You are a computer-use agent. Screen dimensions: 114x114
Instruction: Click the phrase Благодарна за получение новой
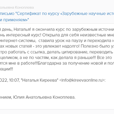tap(64, 63)
